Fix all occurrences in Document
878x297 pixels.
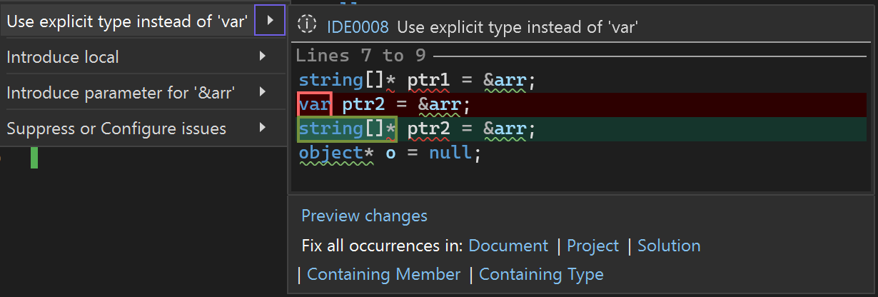pyautogui.click(x=508, y=246)
